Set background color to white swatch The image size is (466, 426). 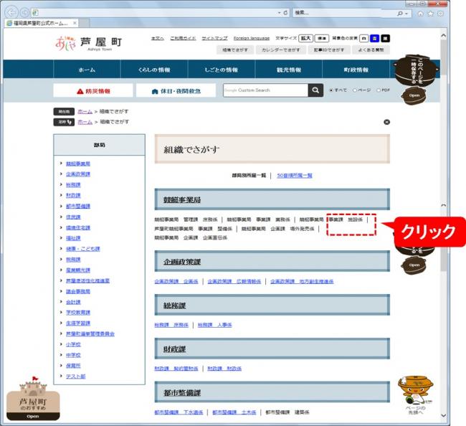363,38
